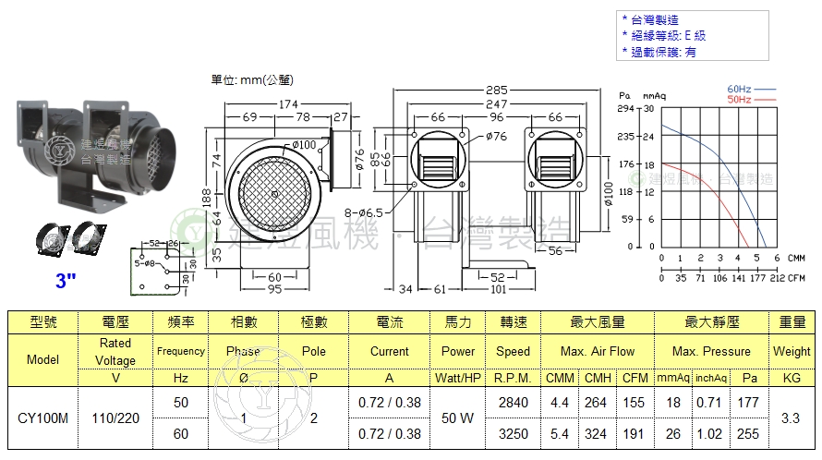The width and height of the screenshot is (822, 460).
Task: Click the 188 height dimension label
Action: [206, 199]
